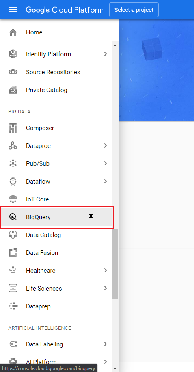Open the hamburger navigation menu

point(13,10)
